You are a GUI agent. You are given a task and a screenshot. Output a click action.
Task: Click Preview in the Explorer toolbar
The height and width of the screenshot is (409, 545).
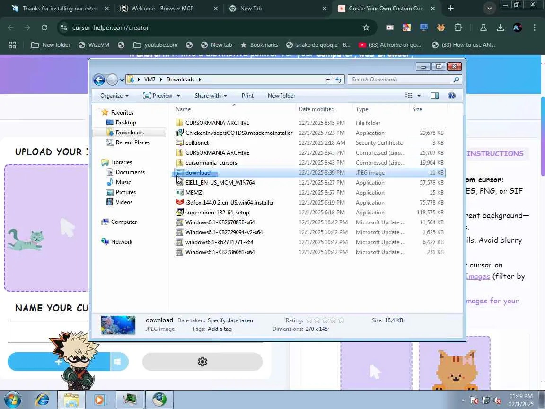click(158, 96)
